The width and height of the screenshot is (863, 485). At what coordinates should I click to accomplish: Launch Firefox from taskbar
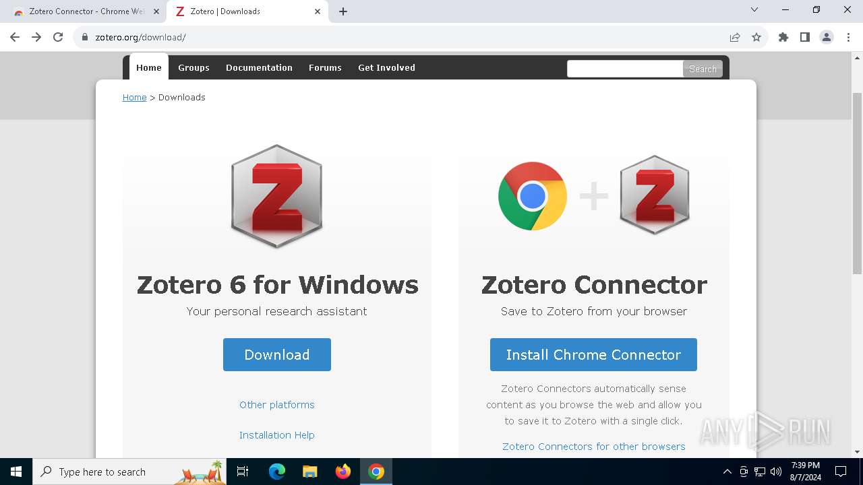343,472
